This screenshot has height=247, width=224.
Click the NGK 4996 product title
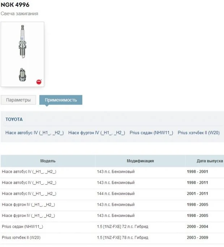point(15,5)
